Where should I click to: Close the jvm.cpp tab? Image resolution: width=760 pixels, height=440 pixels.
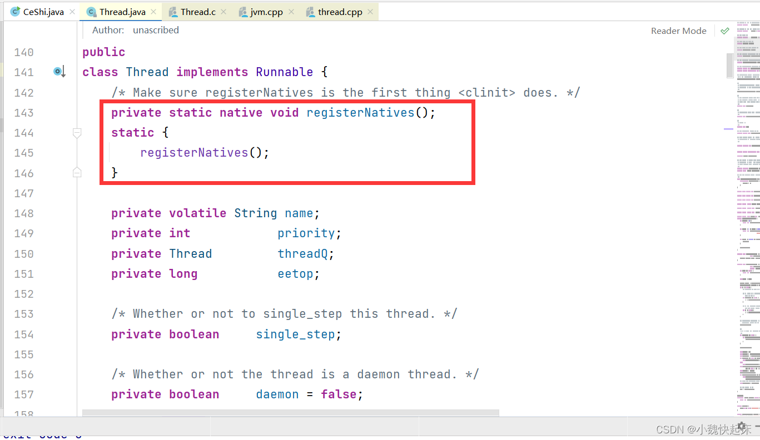pos(291,12)
